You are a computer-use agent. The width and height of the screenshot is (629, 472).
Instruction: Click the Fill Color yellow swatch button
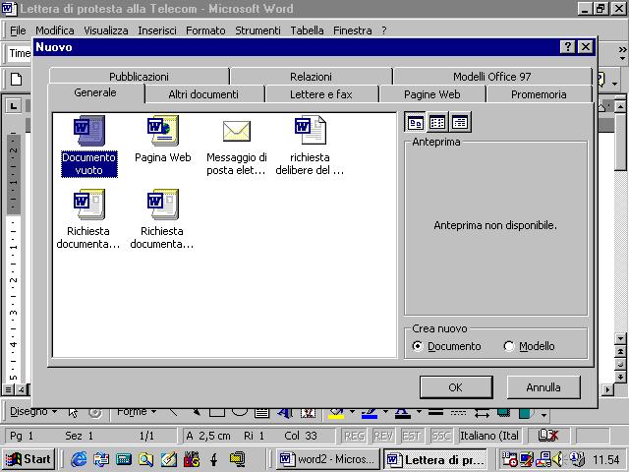tap(336, 412)
